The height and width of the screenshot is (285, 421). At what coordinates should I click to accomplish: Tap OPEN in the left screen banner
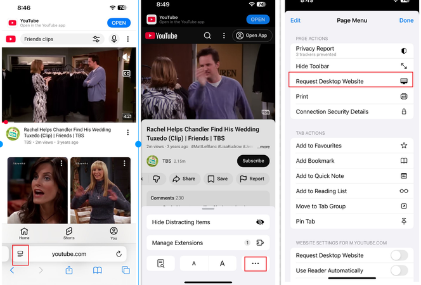point(119,23)
